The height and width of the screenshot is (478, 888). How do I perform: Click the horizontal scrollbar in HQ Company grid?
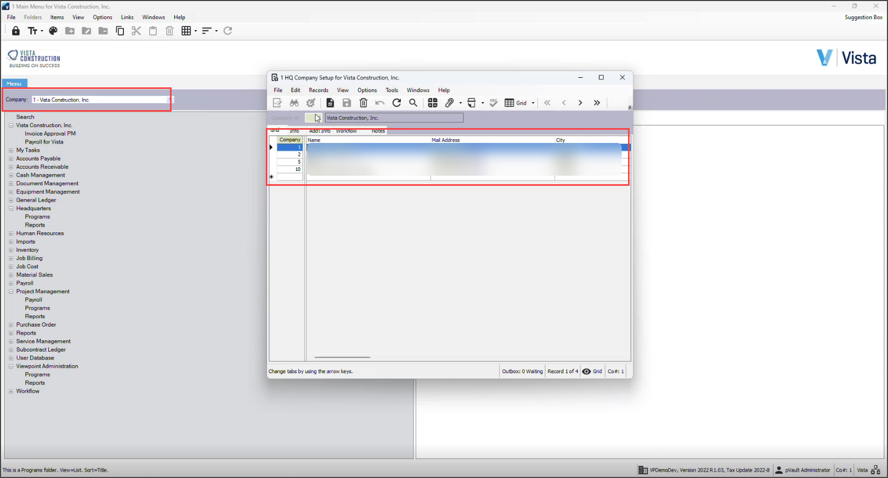(x=342, y=357)
